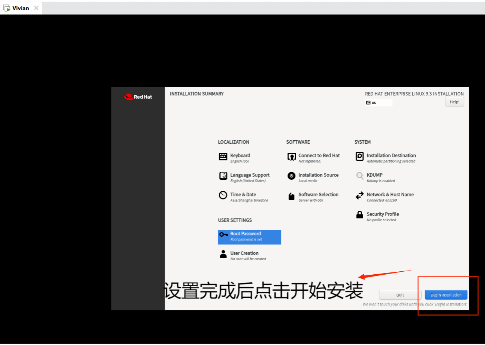485x345 pixels.
Task: Open Language Support settings
Action: [x=250, y=175]
